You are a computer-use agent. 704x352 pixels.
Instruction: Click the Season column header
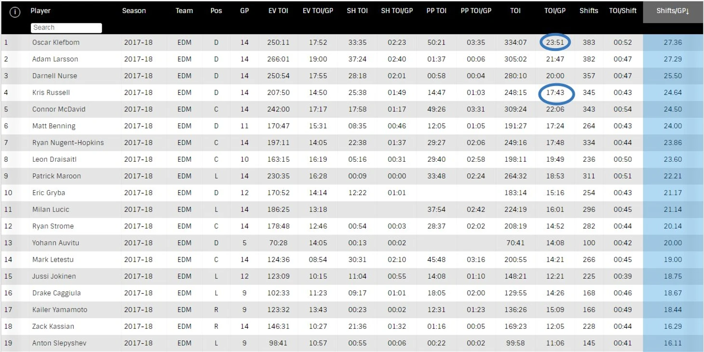(134, 11)
